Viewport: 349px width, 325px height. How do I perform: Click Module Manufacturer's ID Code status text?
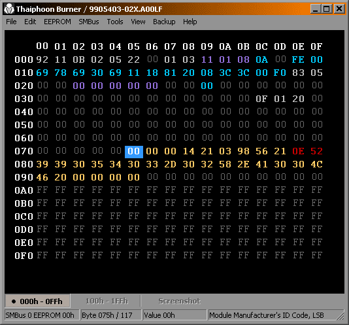(267, 315)
